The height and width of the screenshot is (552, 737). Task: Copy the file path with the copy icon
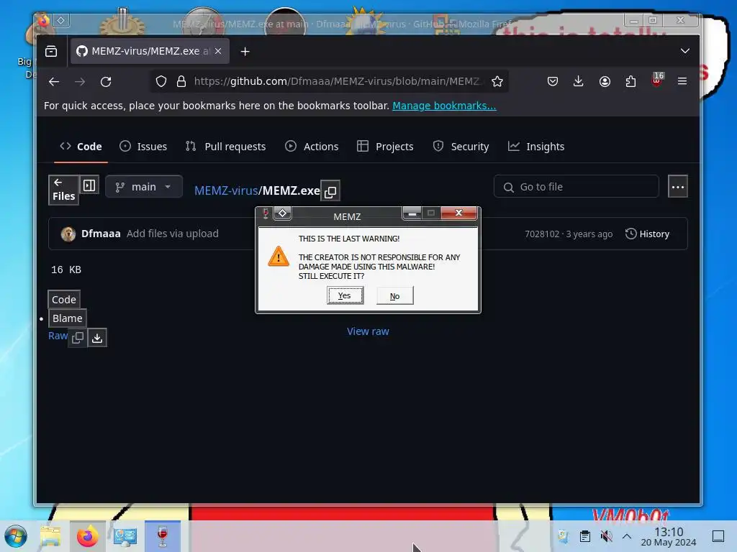[x=330, y=191]
